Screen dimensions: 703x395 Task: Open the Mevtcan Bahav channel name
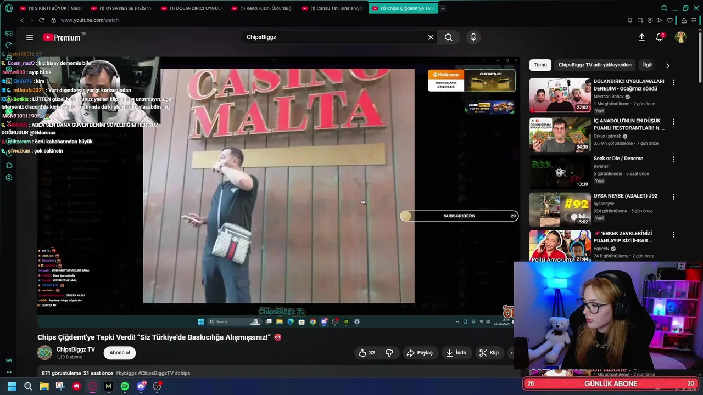tap(609, 97)
